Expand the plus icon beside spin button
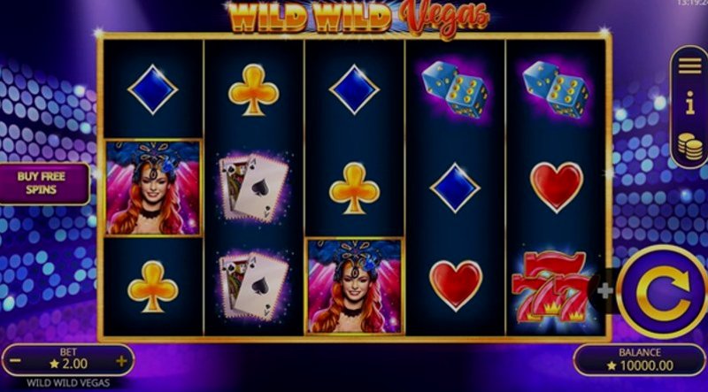The height and width of the screenshot is (392, 708). point(604,291)
